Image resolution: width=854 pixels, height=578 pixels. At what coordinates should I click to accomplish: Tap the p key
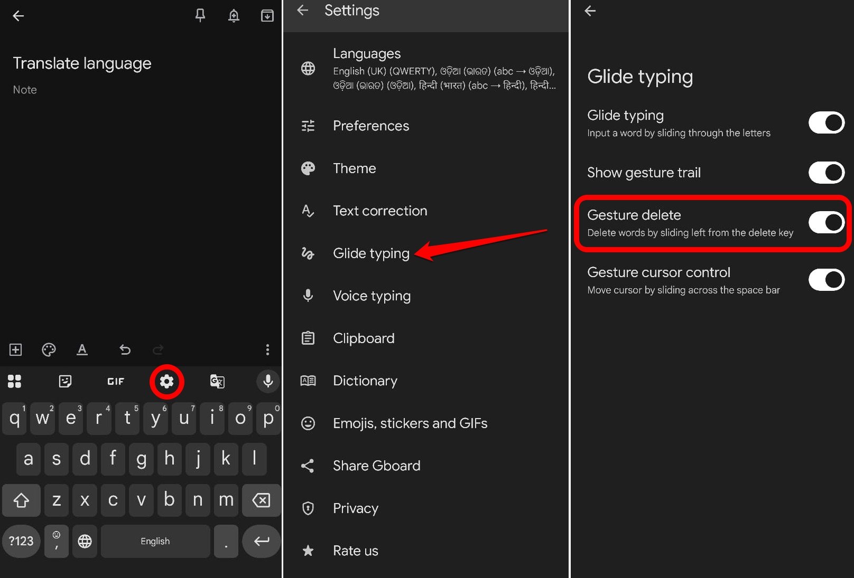268,419
